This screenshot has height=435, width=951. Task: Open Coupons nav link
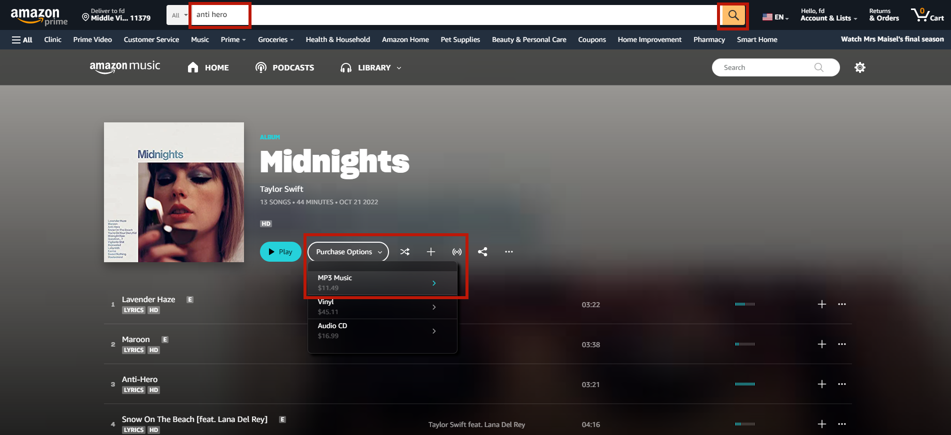pyautogui.click(x=592, y=39)
